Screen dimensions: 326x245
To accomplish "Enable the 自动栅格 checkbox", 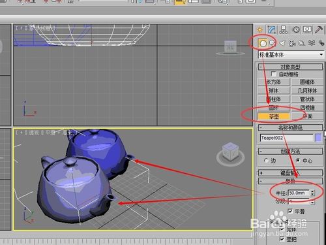I will point(274,74).
